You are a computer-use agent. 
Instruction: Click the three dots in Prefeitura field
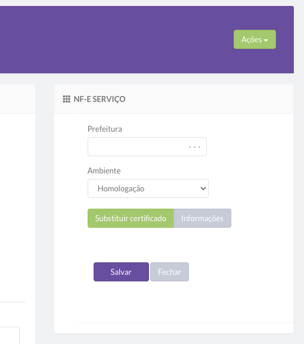[x=194, y=147]
